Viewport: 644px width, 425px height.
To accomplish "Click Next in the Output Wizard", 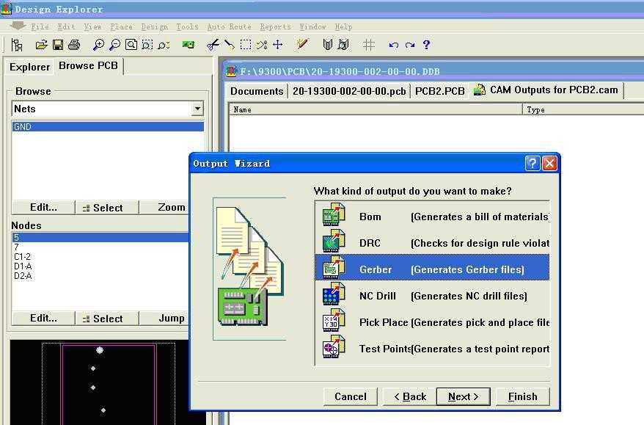I will point(464,396).
